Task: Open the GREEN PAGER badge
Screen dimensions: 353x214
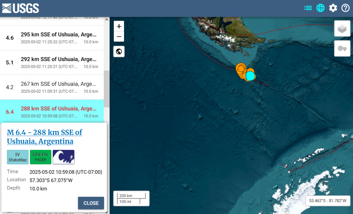Action: [x=41, y=157]
